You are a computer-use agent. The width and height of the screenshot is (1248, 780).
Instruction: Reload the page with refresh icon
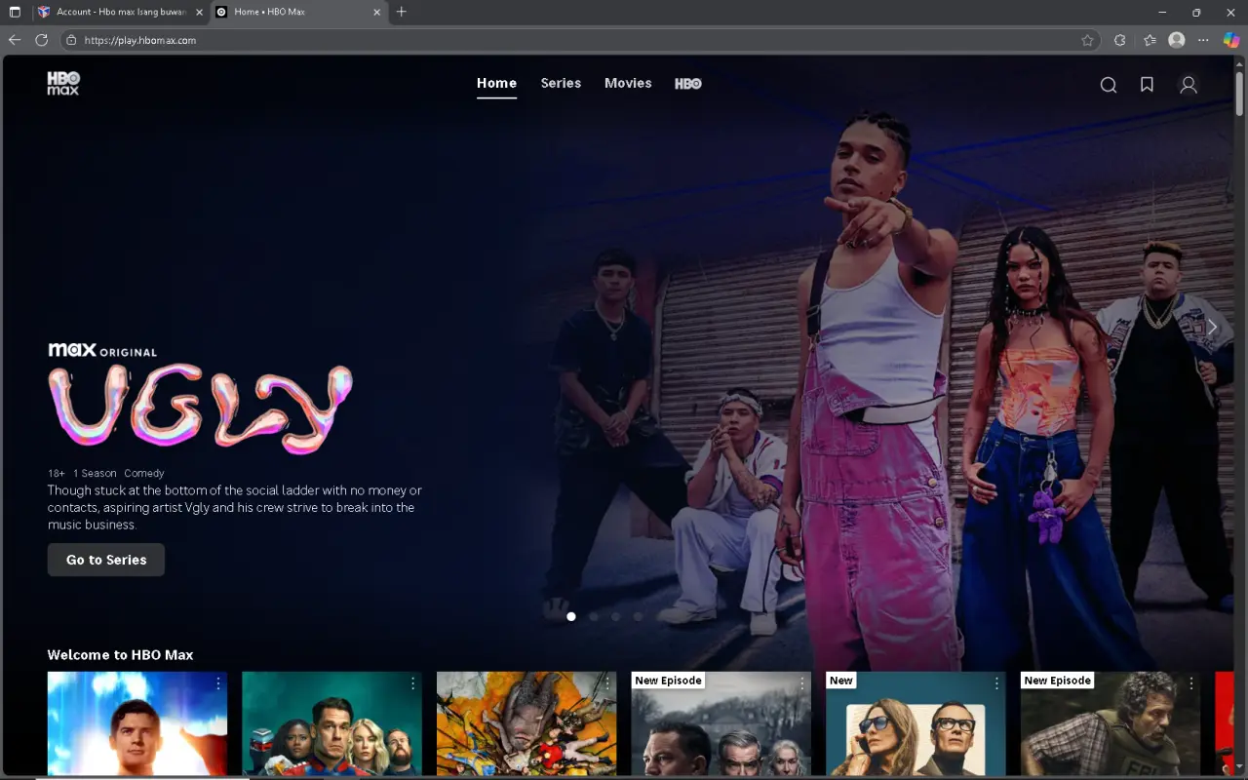click(41, 40)
